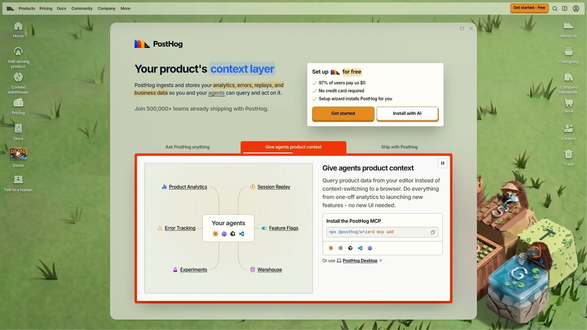The height and width of the screenshot is (330, 587).
Task: Click Get started – free in top bar
Action: click(529, 8)
